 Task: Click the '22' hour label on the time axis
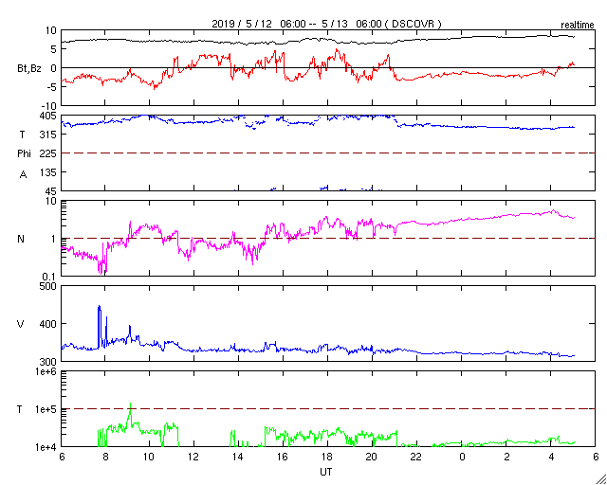pyautogui.click(x=416, y=456)
